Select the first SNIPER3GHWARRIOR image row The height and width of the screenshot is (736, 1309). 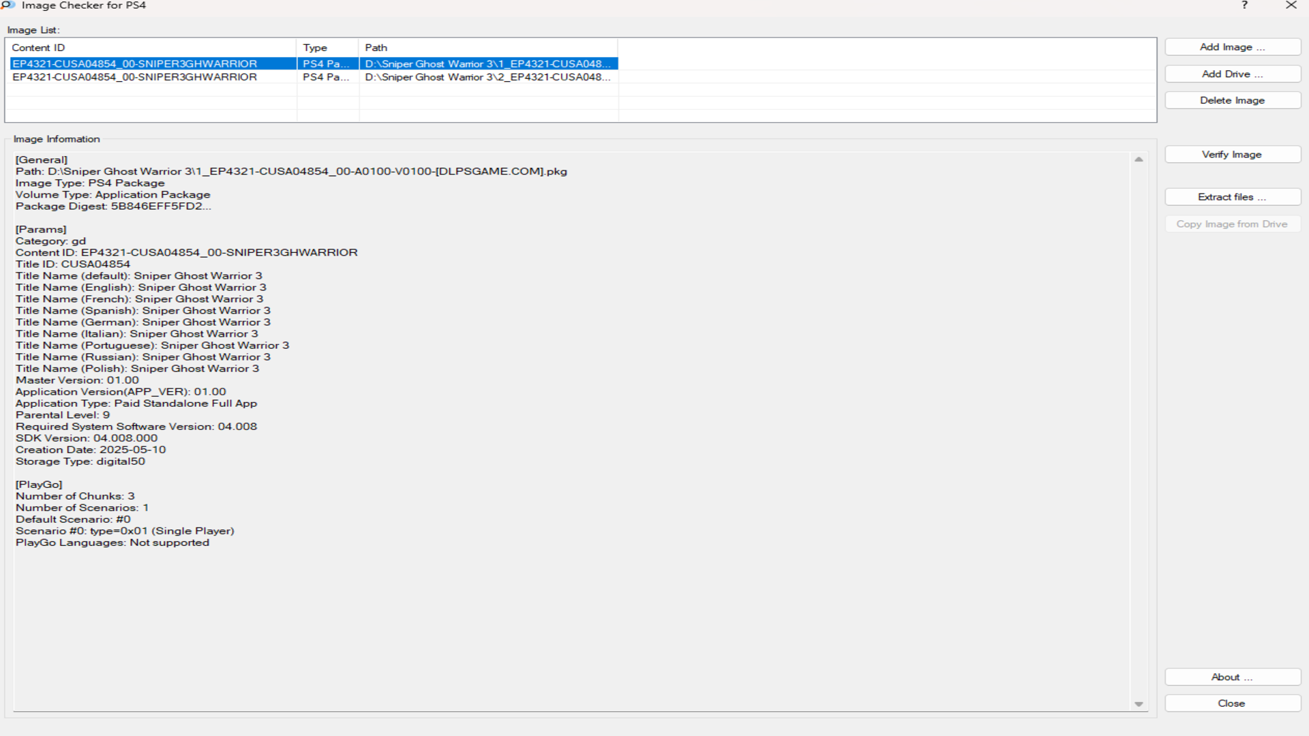tap(135, 63)
